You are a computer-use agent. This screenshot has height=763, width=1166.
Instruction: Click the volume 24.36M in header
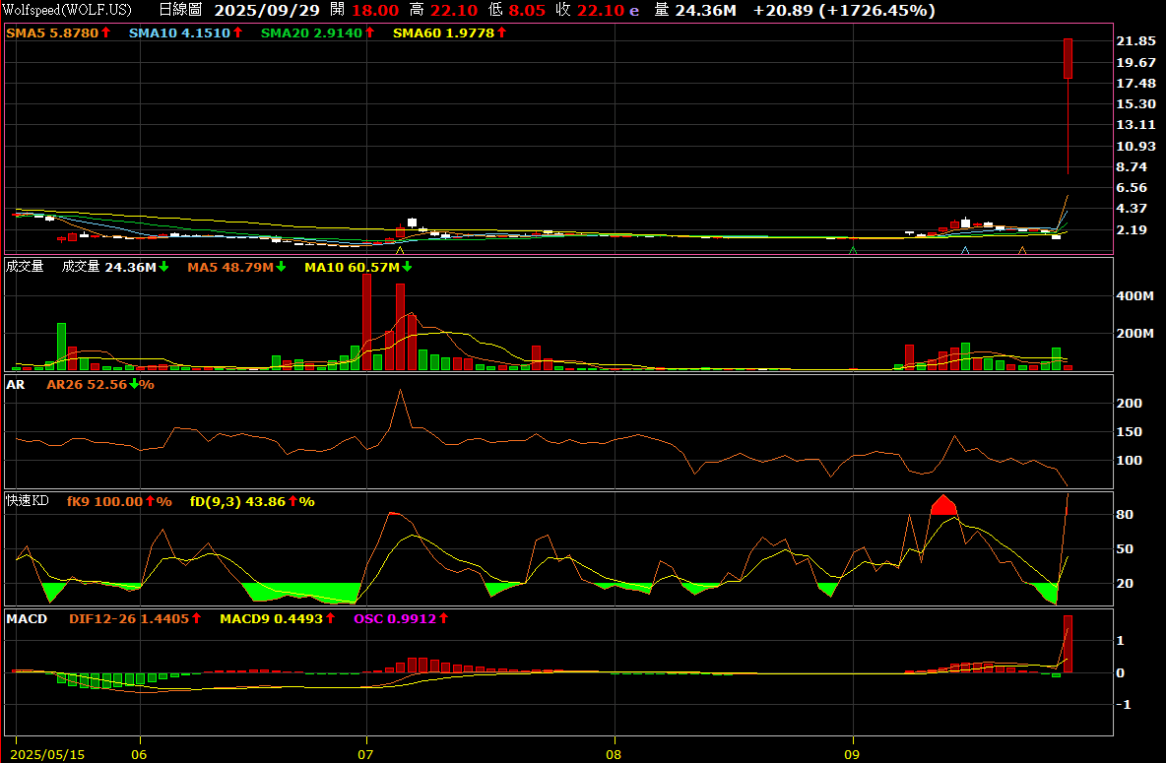coord(706,11)
